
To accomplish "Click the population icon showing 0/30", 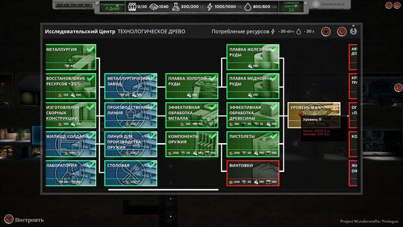I will pos(132,7).
